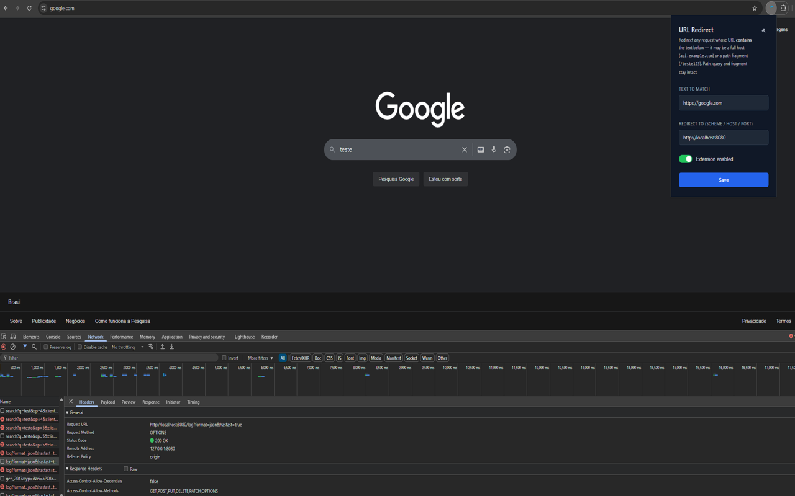Go back using the browser back arrow
Viewport: 795px width, 496px height.
point(6,8)
